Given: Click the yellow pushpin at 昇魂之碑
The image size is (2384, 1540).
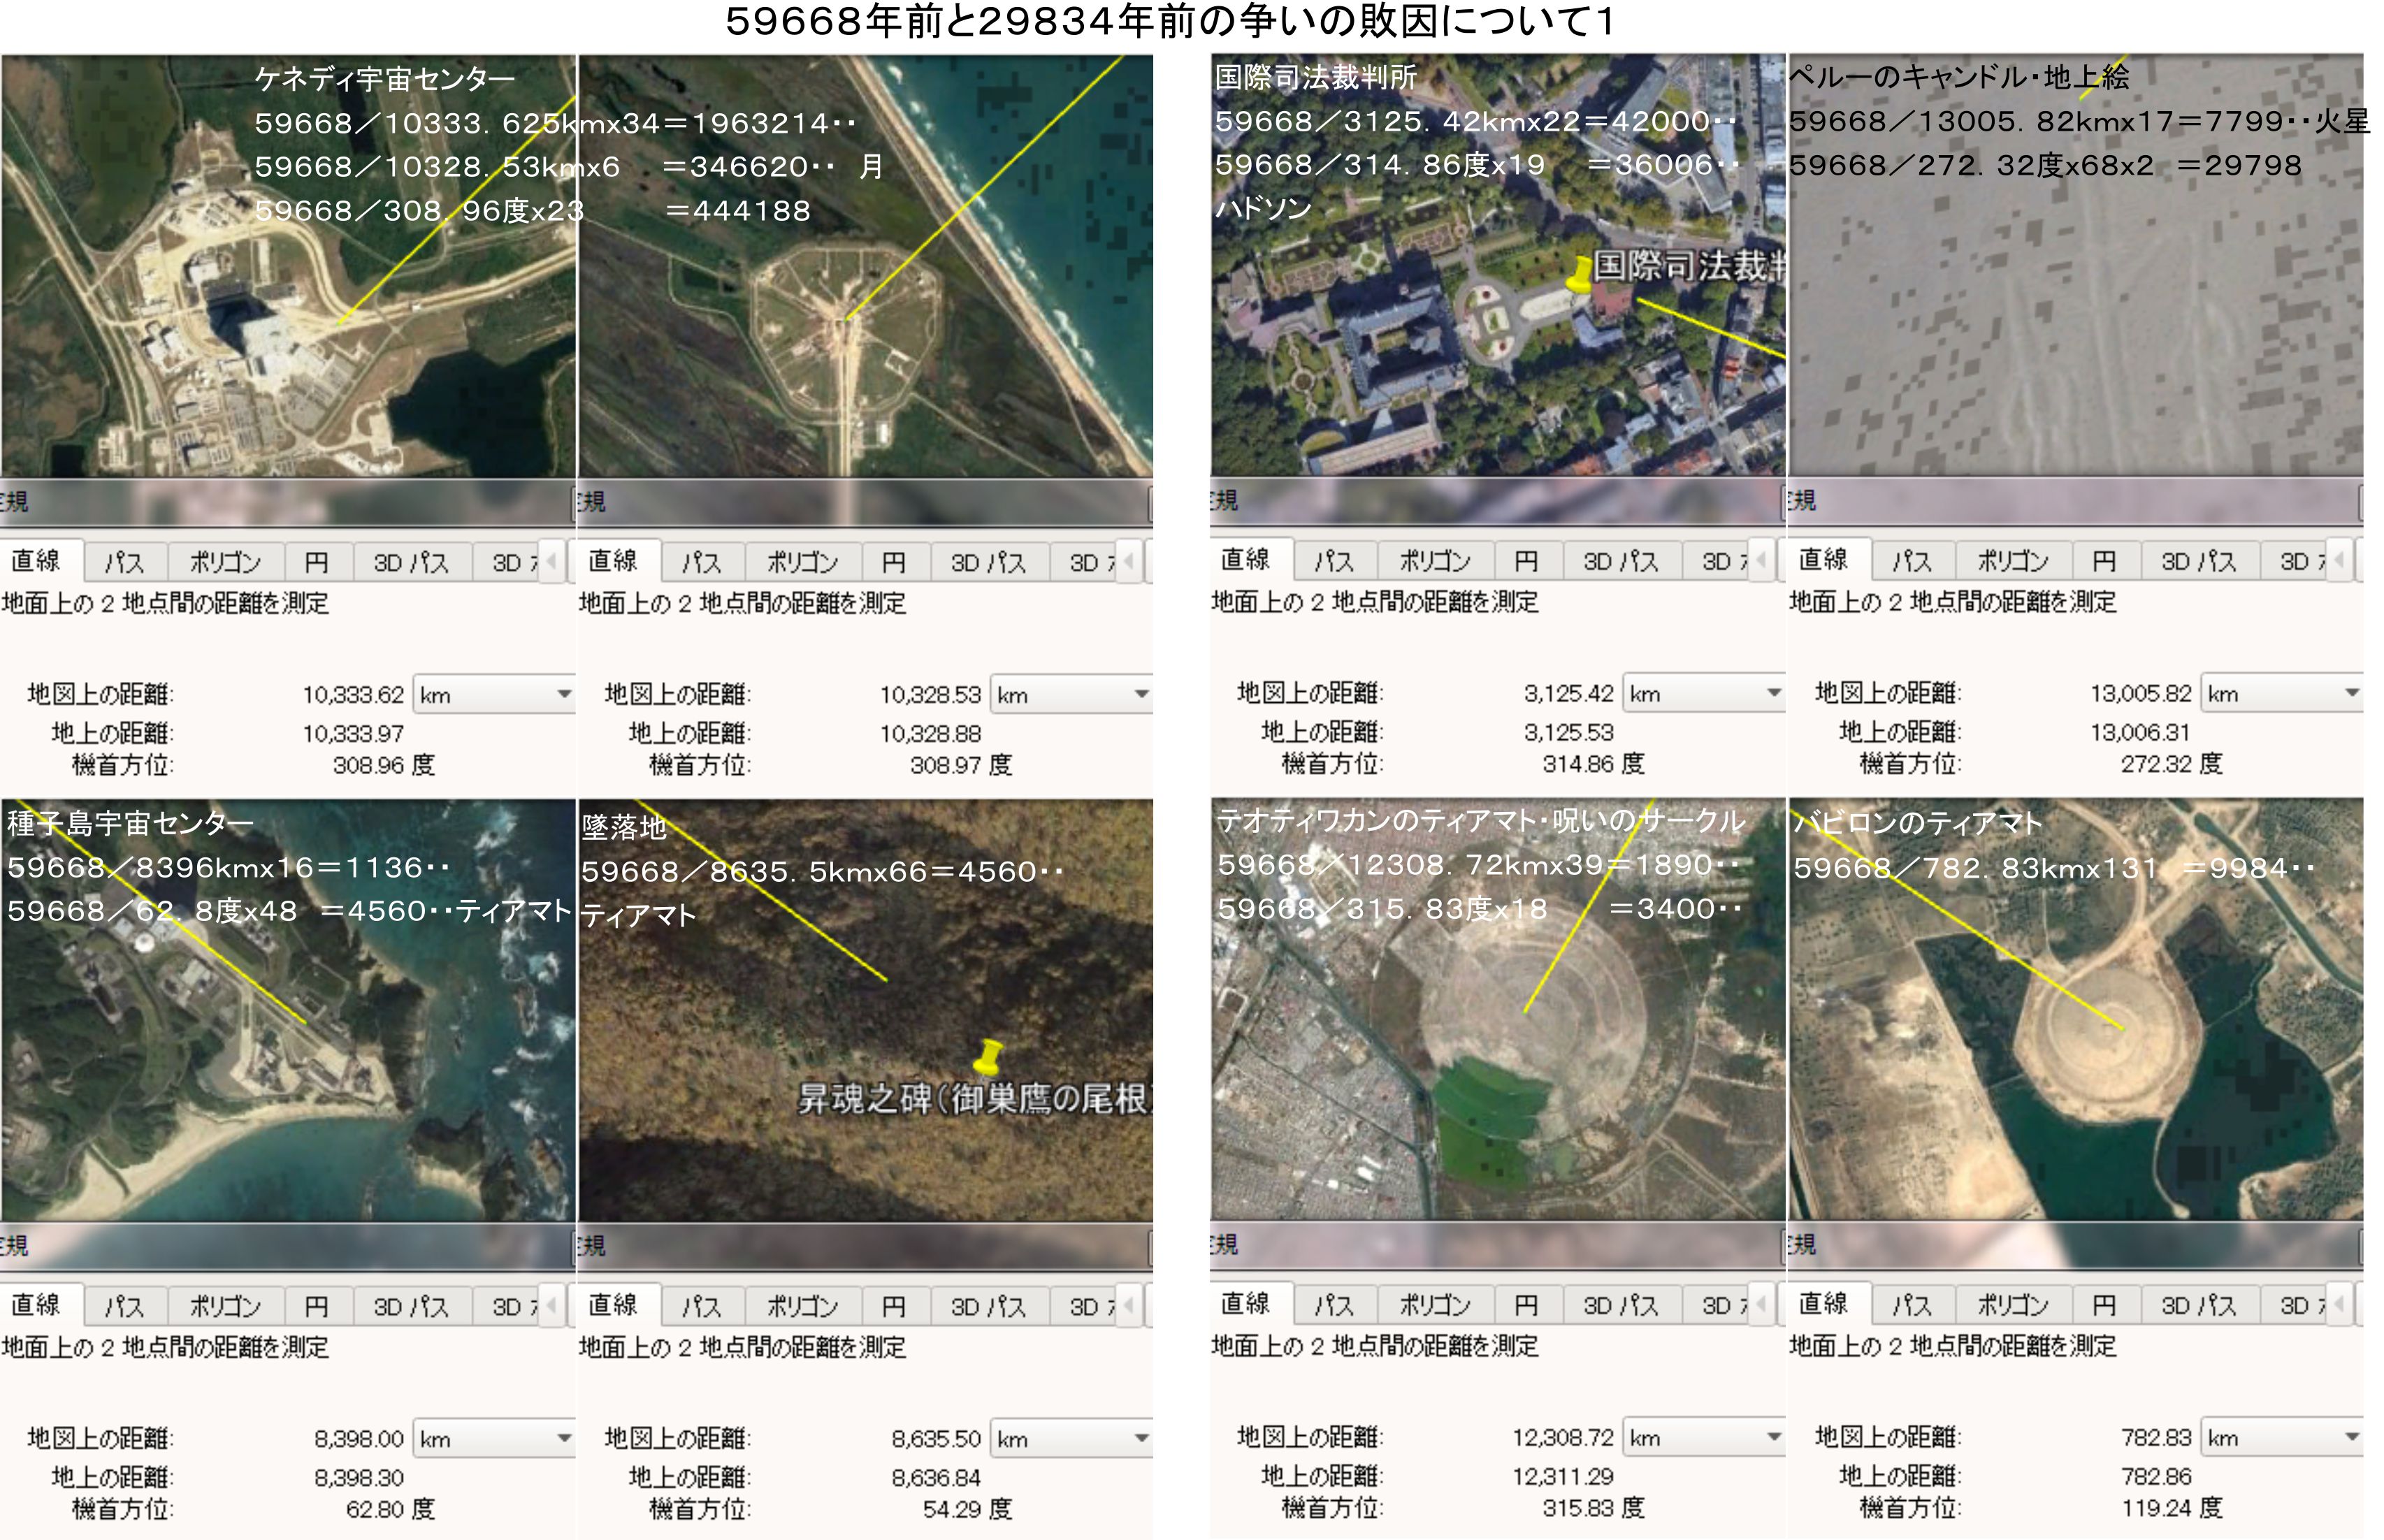Looking at the screenshot, I should click(x=988, y=1056).
